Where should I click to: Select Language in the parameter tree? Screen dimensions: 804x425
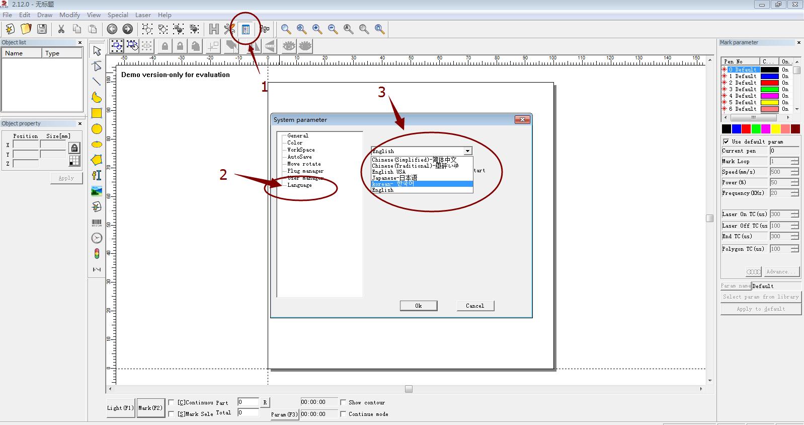299,185
